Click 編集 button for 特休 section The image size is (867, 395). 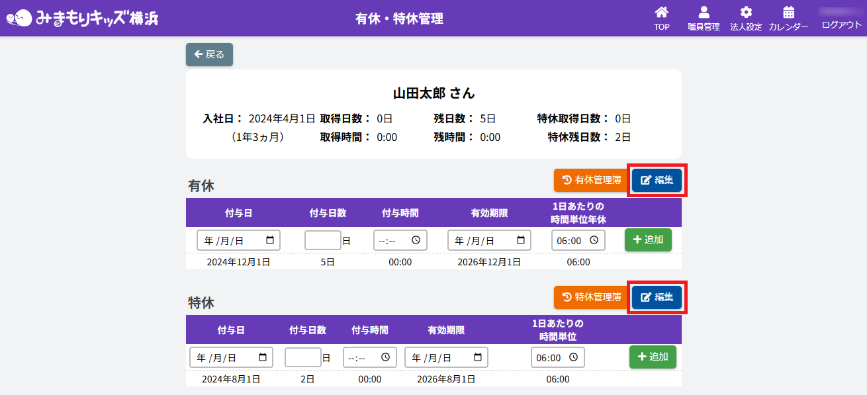click(657, 297)
